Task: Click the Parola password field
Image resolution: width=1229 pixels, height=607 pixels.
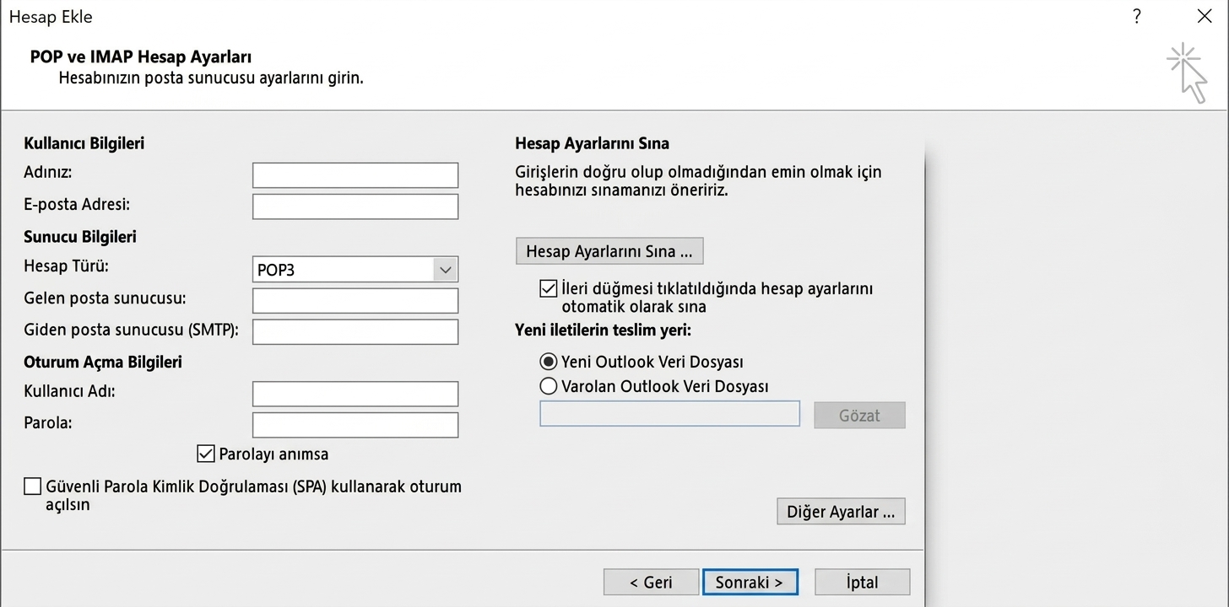Action: tap(355, 425)
